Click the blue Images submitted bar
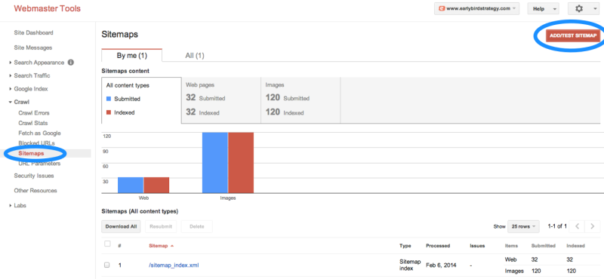 click(215, 163)
